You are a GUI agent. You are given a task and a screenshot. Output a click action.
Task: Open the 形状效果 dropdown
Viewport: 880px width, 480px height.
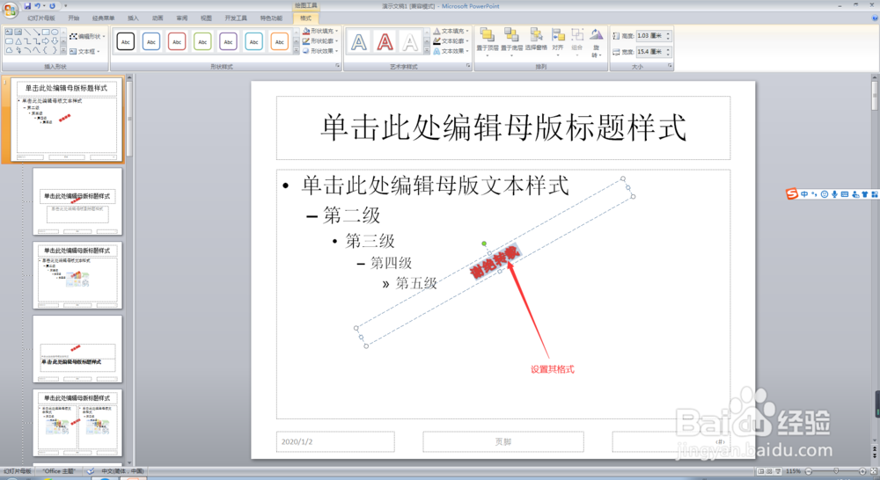(x=320, y=51)
